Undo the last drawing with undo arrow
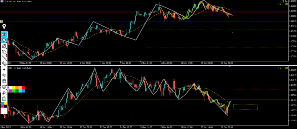 tap(4, 75)
